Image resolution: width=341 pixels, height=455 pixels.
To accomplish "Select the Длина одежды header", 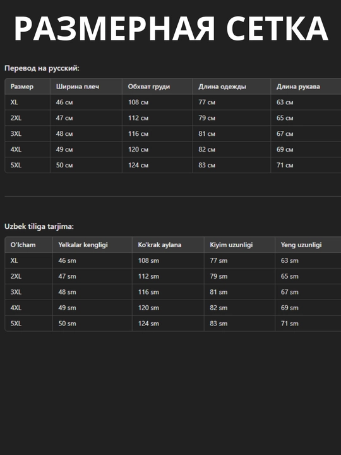I will pos(222,87).
